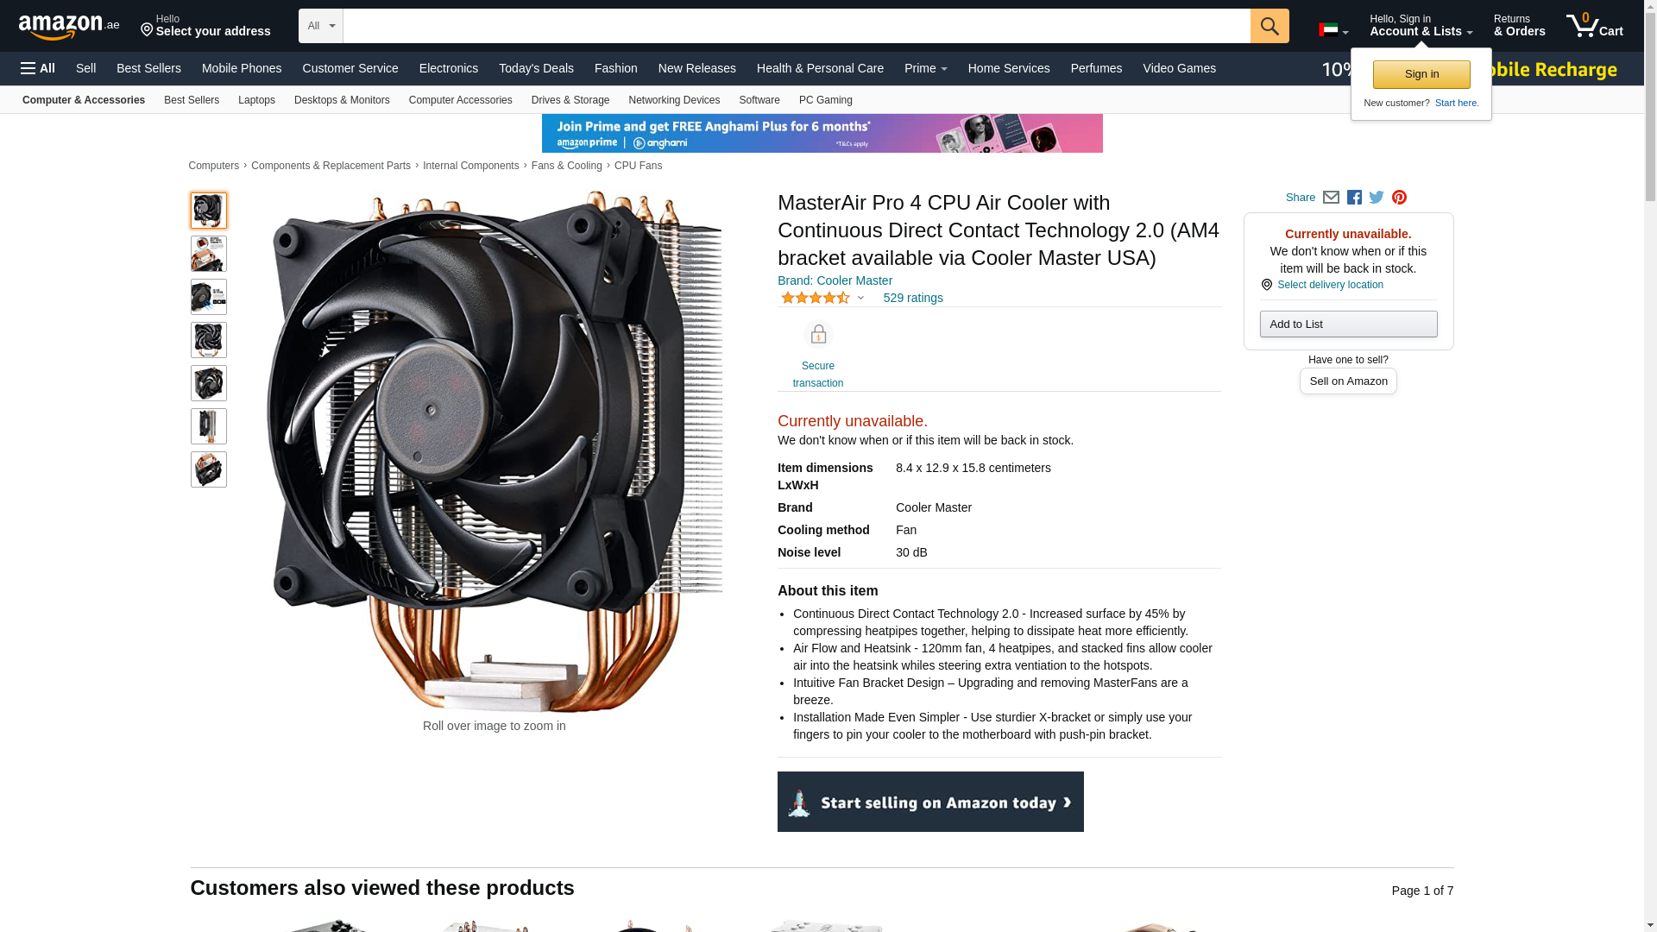Open the Prime dropdown in navigation
This screenshot has height=932, width=1657.
925,68
